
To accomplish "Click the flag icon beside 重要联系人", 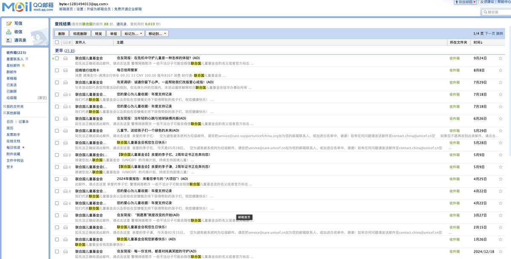I will click(27, 59).
